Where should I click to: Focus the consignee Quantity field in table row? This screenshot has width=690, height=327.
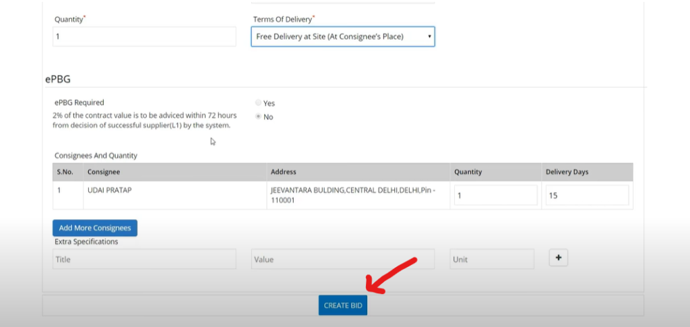pos(495,195)
